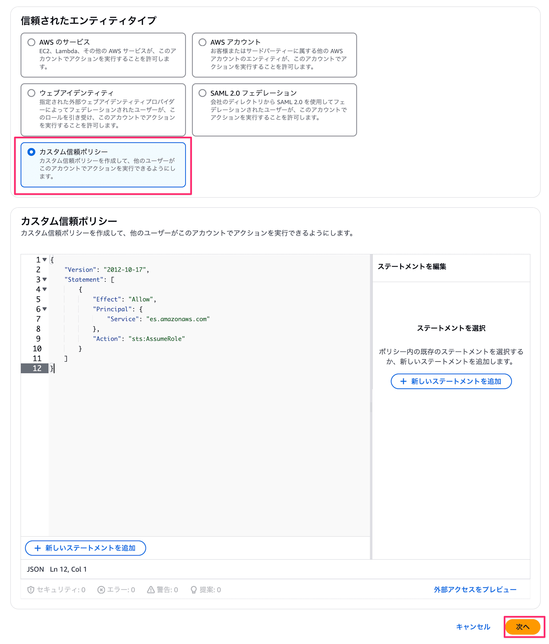Click 新しいステートメントを追加 button below the editor
Viewport: 549px width, 644px height.
85,548
